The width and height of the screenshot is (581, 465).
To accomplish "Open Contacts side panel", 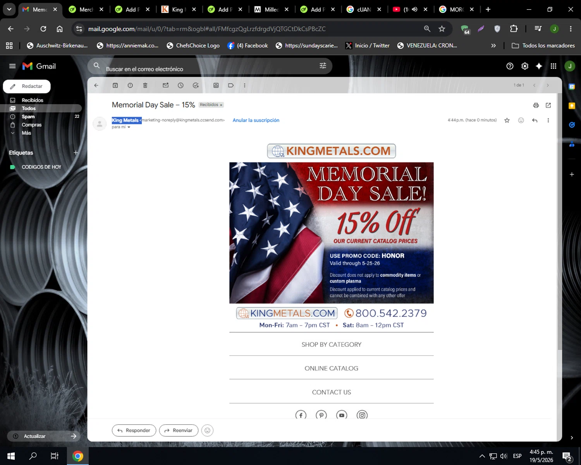I will tap(572, 144).
